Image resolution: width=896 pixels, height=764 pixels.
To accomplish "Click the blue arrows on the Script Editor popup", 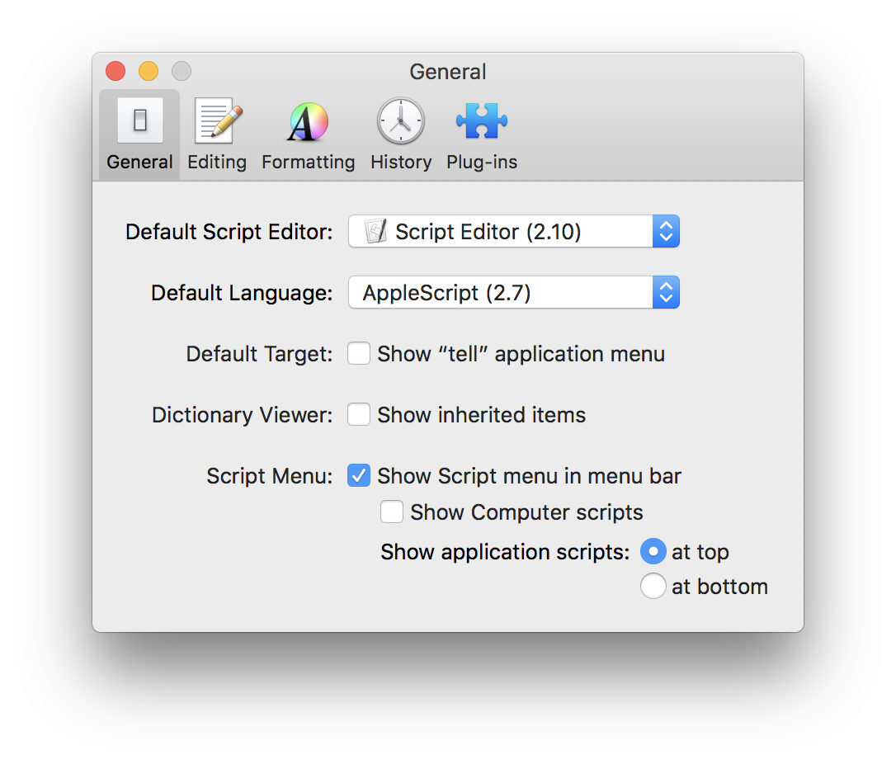I will click(666, 231).
